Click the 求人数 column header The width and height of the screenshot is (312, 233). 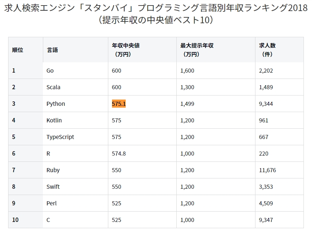267,46
